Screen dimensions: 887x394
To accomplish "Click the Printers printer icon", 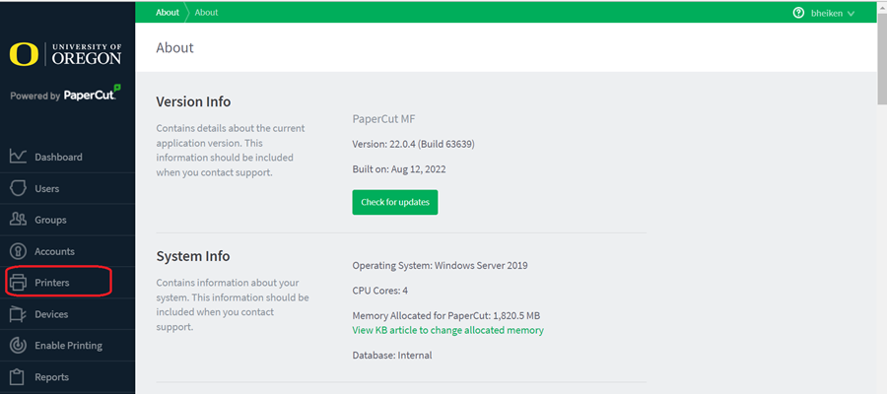I will click(18, 283).
